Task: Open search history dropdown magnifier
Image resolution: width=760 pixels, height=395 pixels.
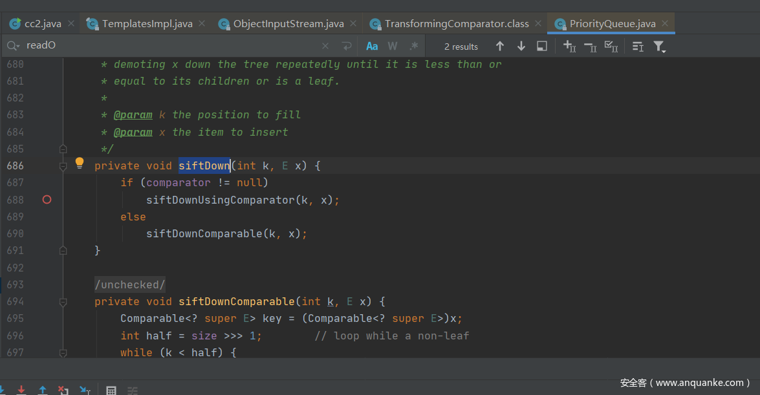Action: click(13, 46)
